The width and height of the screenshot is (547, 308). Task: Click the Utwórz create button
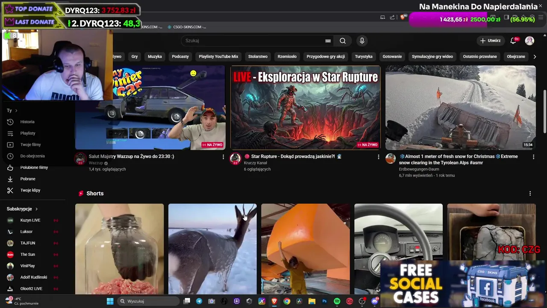(490, 41)
